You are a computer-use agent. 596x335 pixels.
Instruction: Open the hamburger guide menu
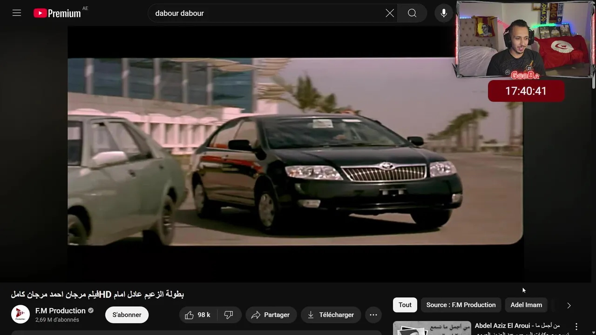click(17, 13)
